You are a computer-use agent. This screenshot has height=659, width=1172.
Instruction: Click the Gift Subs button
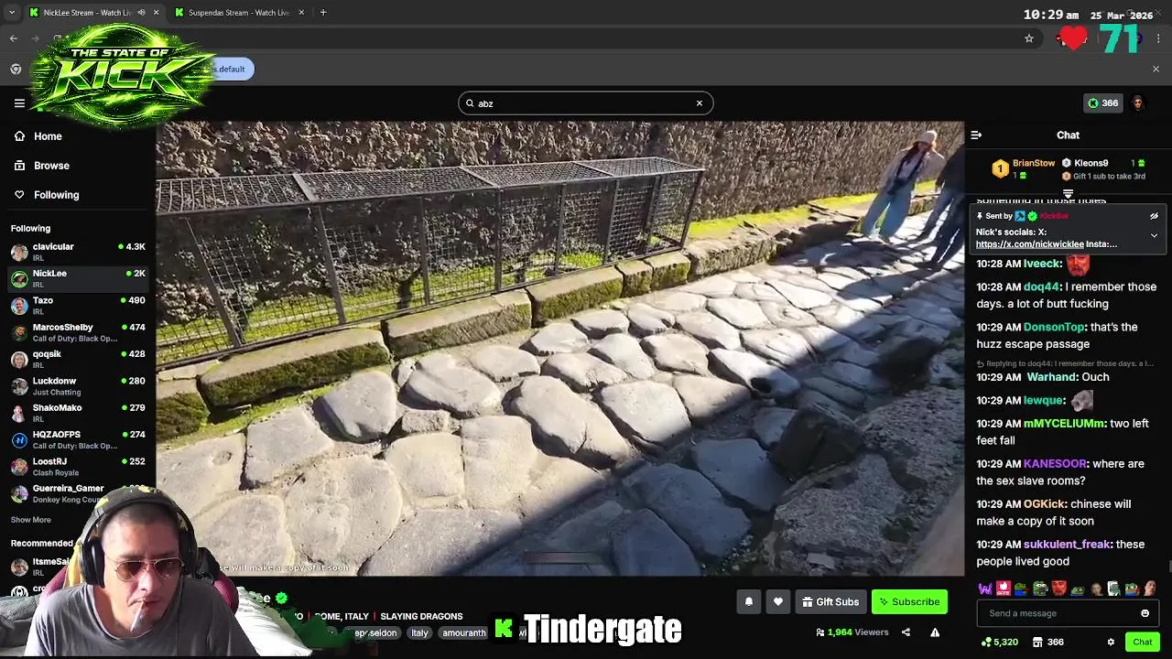[x=830, y=601]
